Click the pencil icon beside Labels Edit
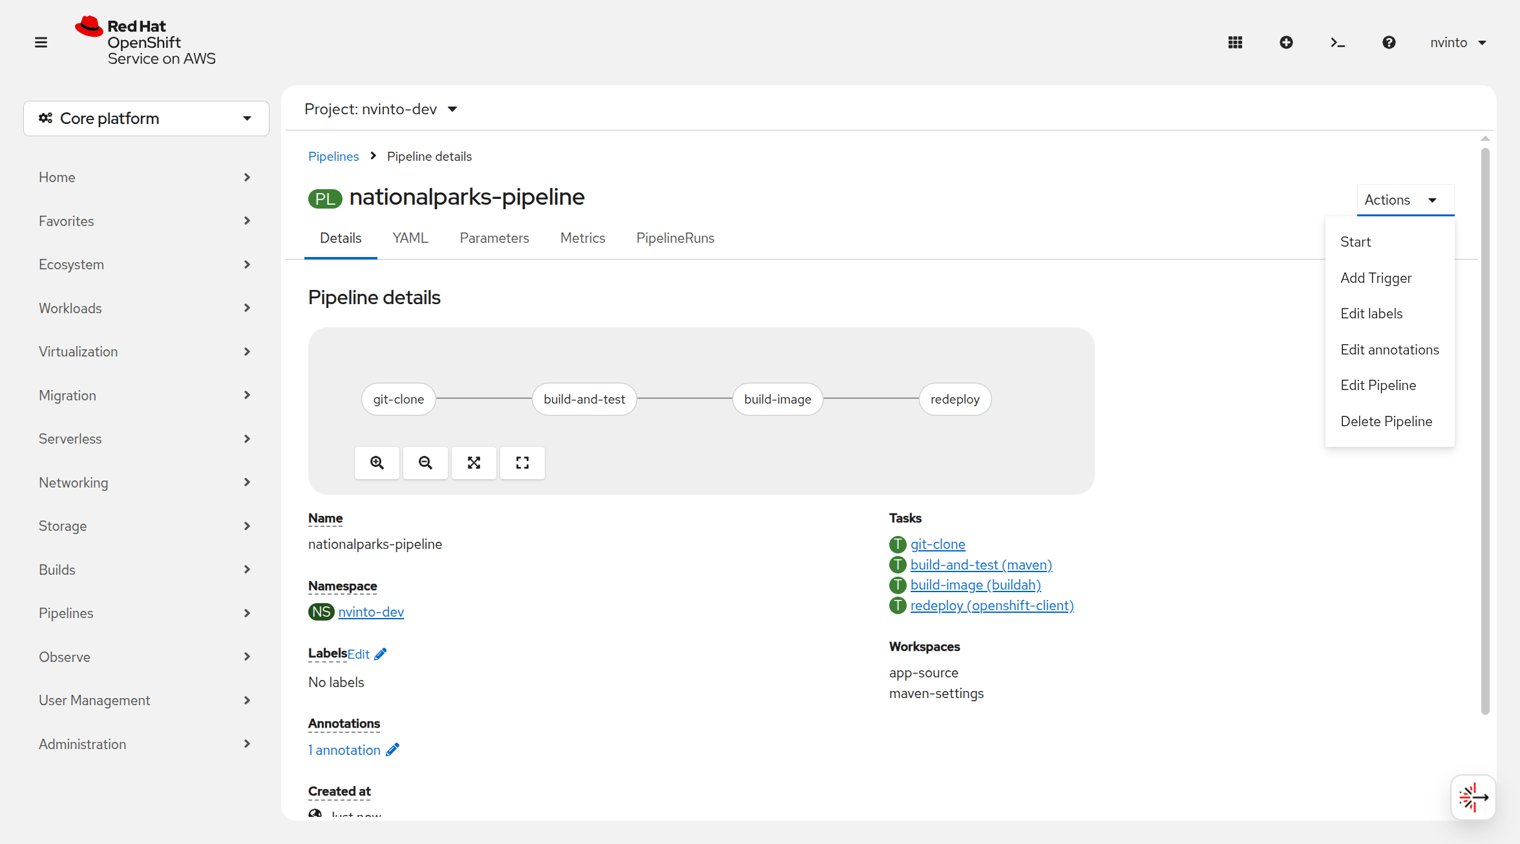Image resolution: width=1520 pixels, height=844 pixels. pos(381,654)
